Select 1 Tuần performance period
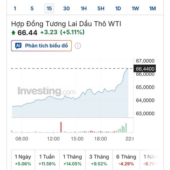Screen dimensions: 170x170 [x=47, y=160]
